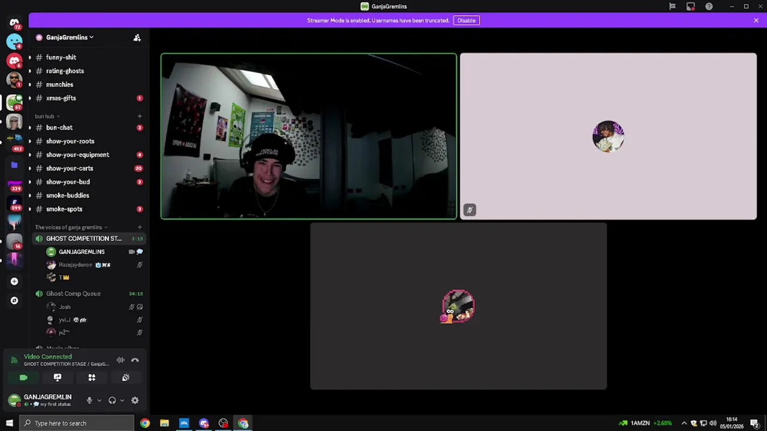Open Discover servers compass icon
The image size is (767, 431).
pyautogui.click(x=14, y=301)
